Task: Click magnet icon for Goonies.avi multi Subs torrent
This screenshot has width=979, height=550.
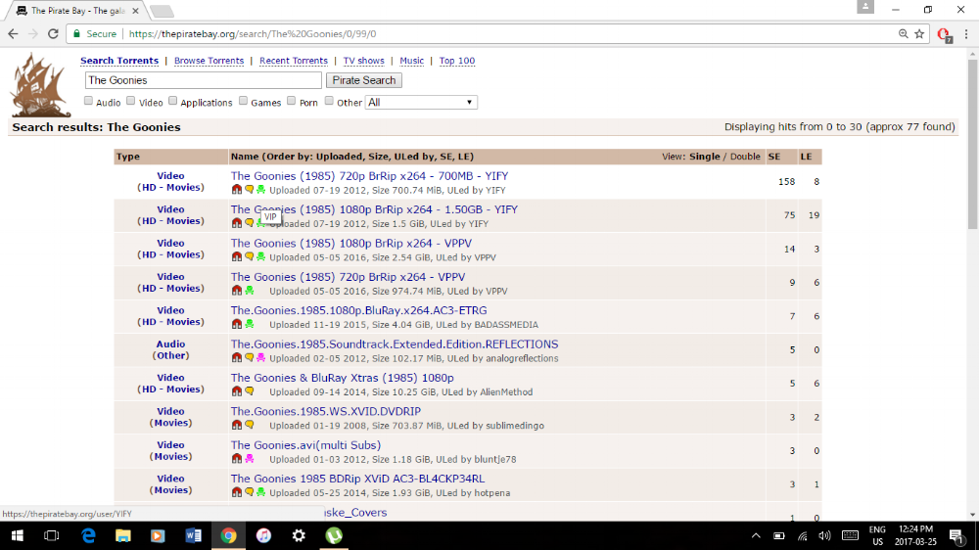Action: [x=237, y=460]
